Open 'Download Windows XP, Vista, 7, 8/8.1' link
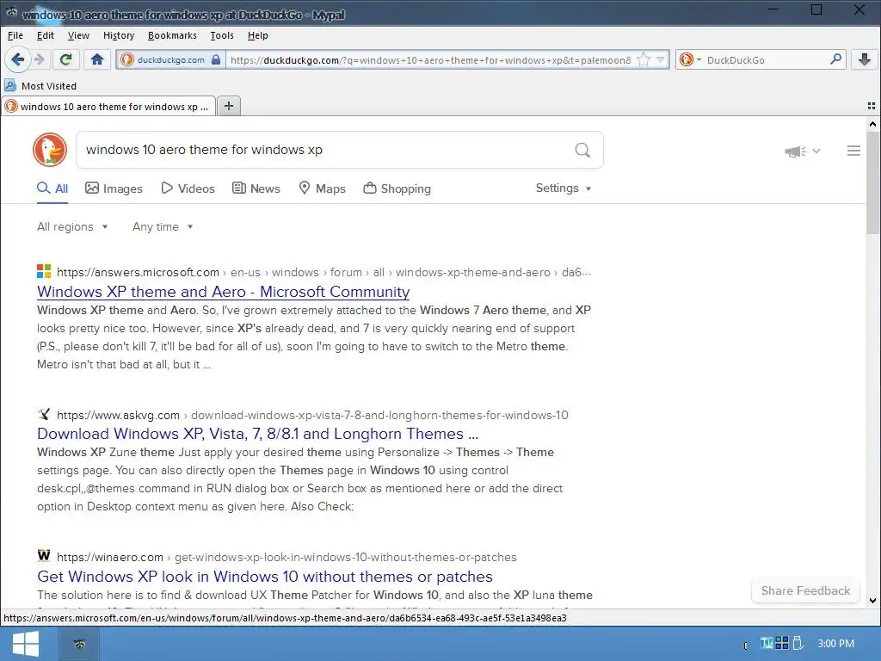The width and height of the screenshot is (881, 661). [257, 434]
